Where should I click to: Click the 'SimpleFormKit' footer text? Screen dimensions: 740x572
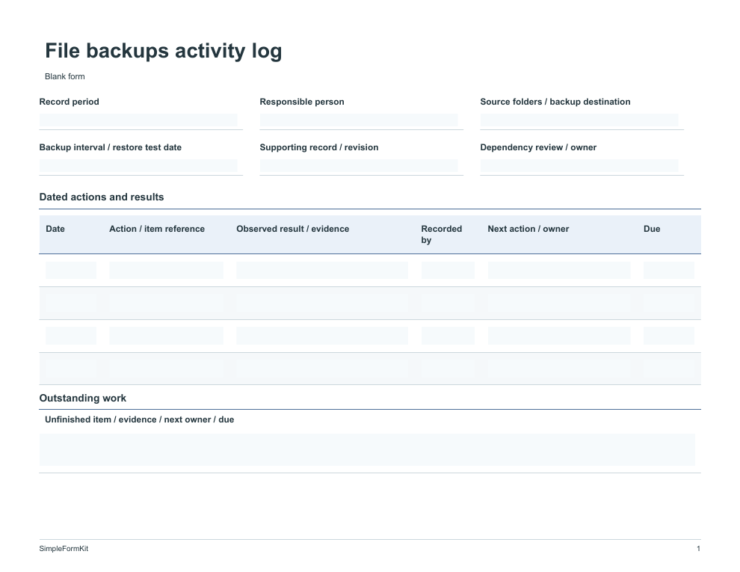click(64, 548)
